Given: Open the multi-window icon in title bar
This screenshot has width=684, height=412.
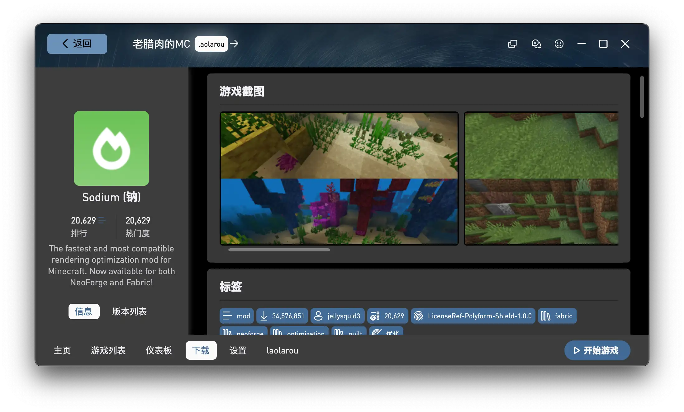Looking at the screenshot, I should (x=513, y=44).
